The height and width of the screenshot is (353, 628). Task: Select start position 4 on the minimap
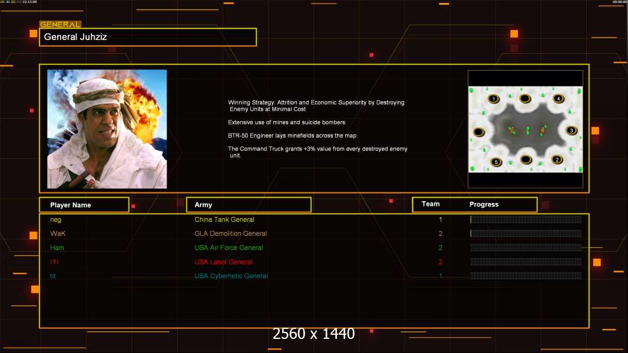point(558,99)
